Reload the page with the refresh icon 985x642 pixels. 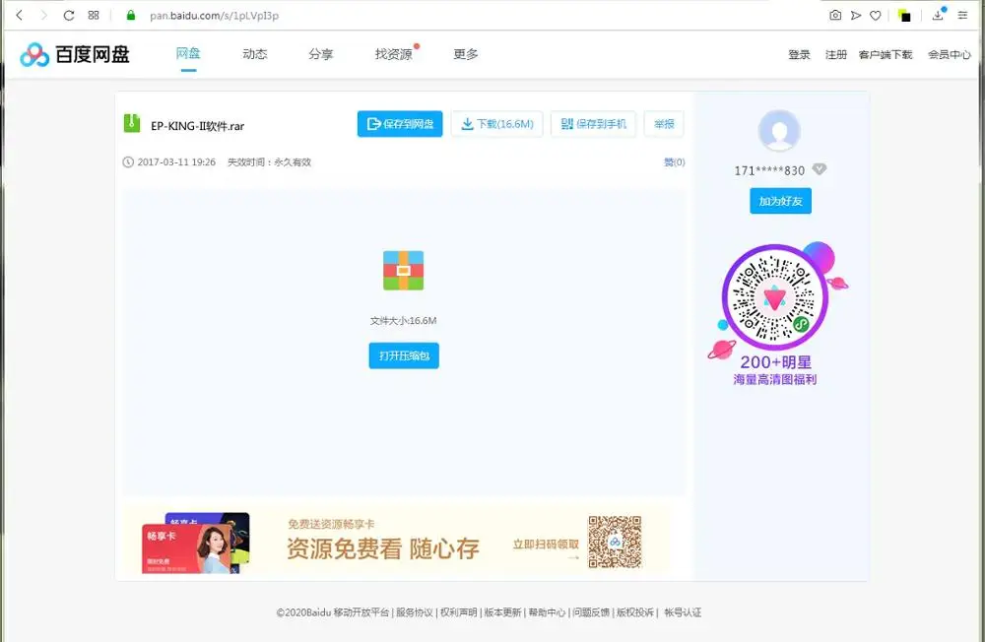click(69, 15)
